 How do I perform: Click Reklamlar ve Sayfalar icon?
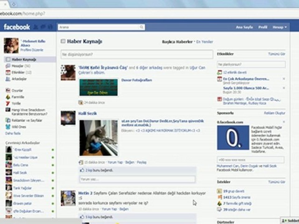coord(8,120)
